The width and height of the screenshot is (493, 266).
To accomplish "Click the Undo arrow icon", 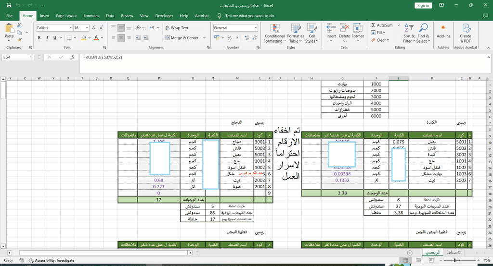I will pos(18,5).
